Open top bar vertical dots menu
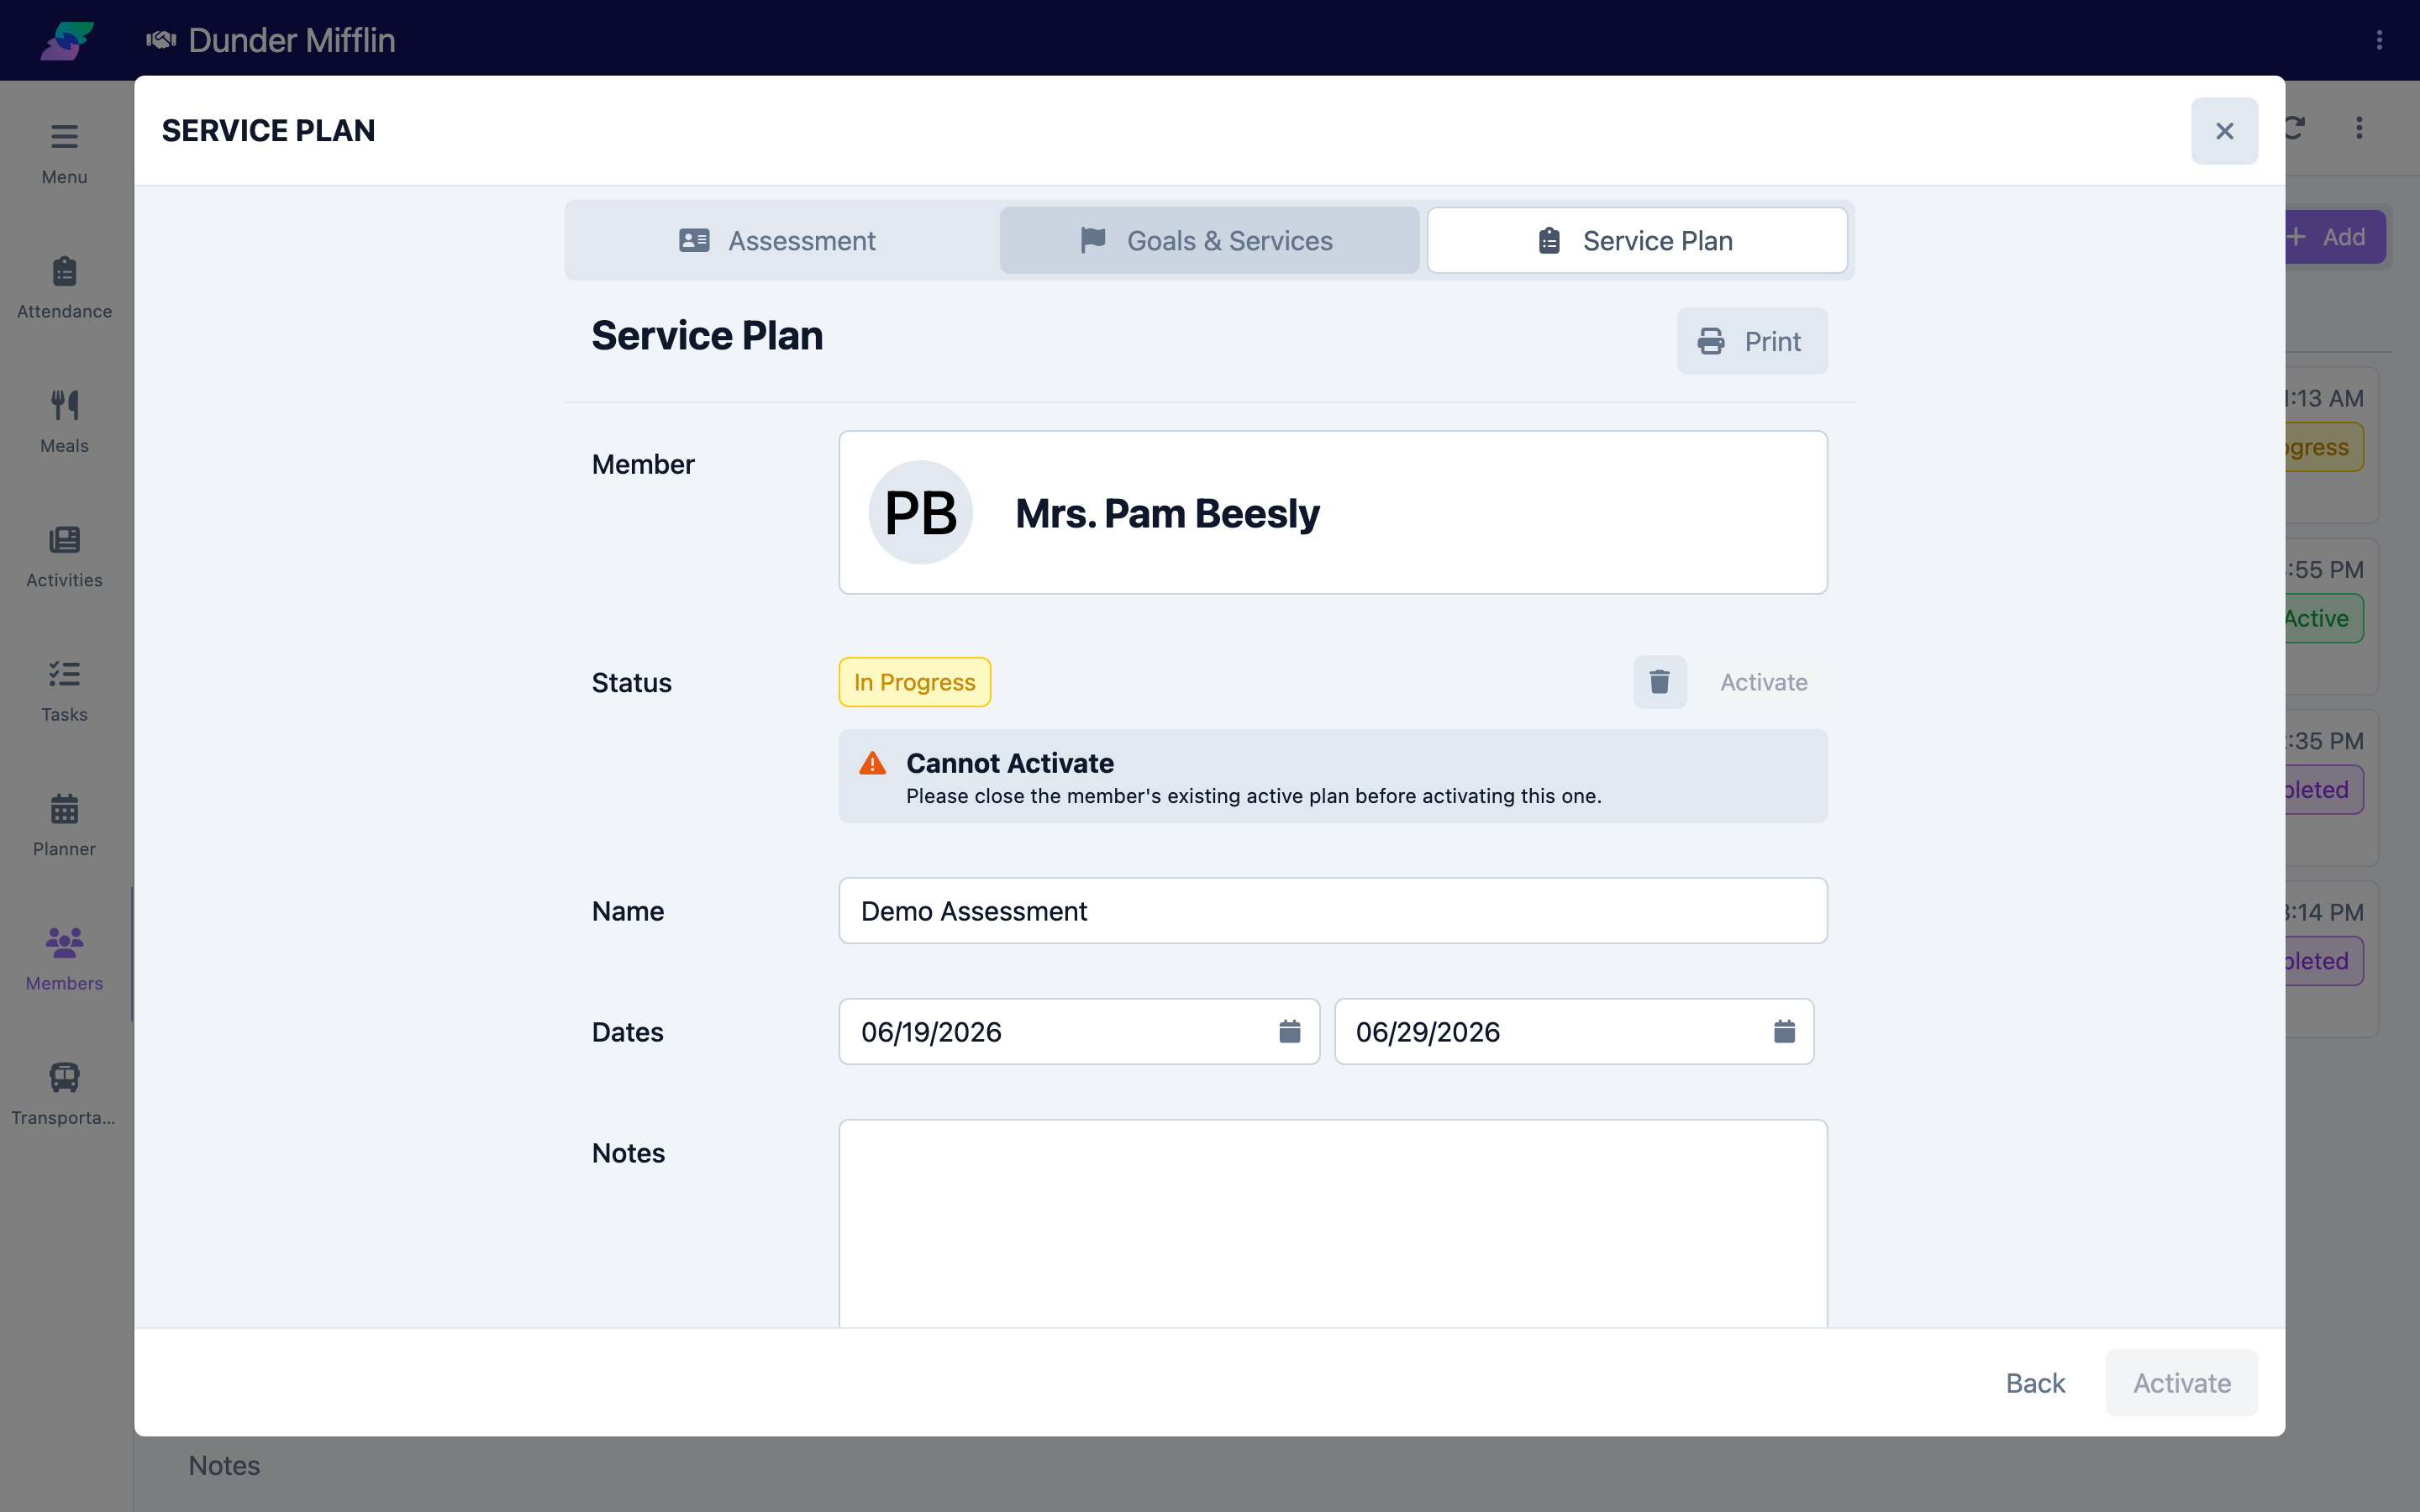This screenshot has height=1512, width=2420. tap(2379, 40)
